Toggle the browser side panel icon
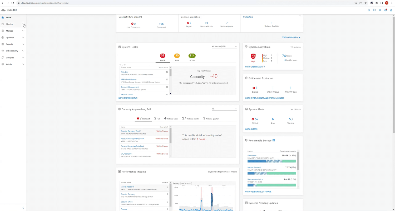The width and height of the screenshot is (395, 211). tap(382, 3)
